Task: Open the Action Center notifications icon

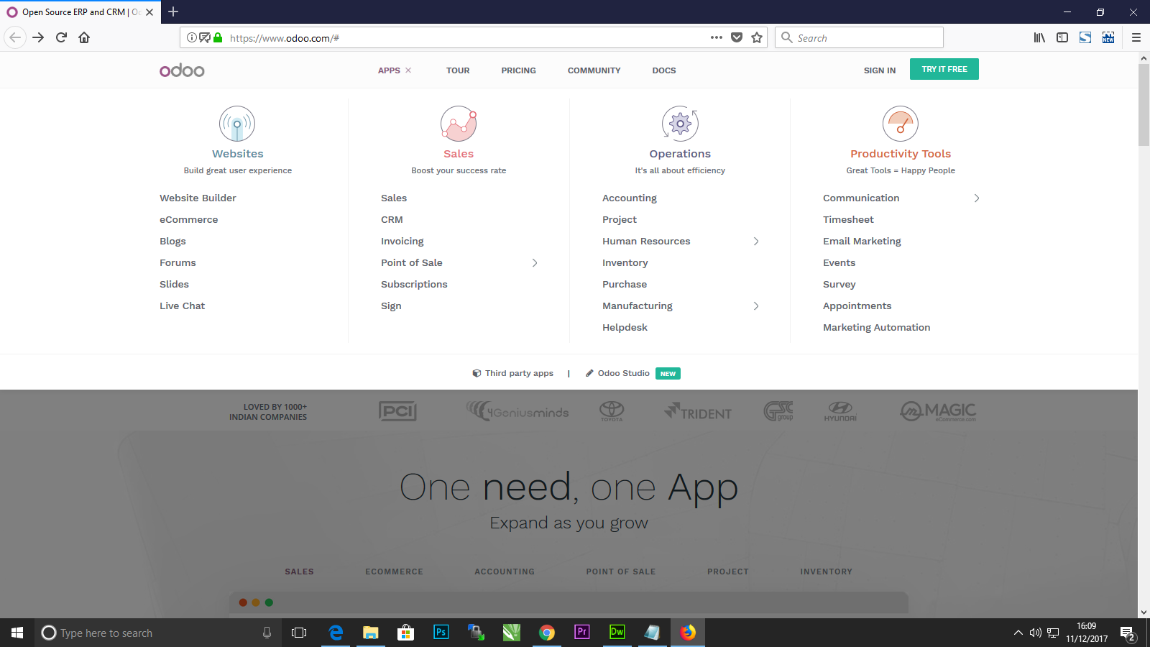Action: [x=1128, y=633]
